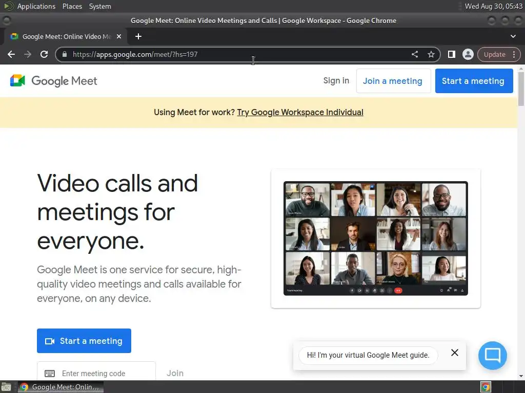525x393 pixels.
Task: Bookmark this page with the star icon
Action: (431, 54)
